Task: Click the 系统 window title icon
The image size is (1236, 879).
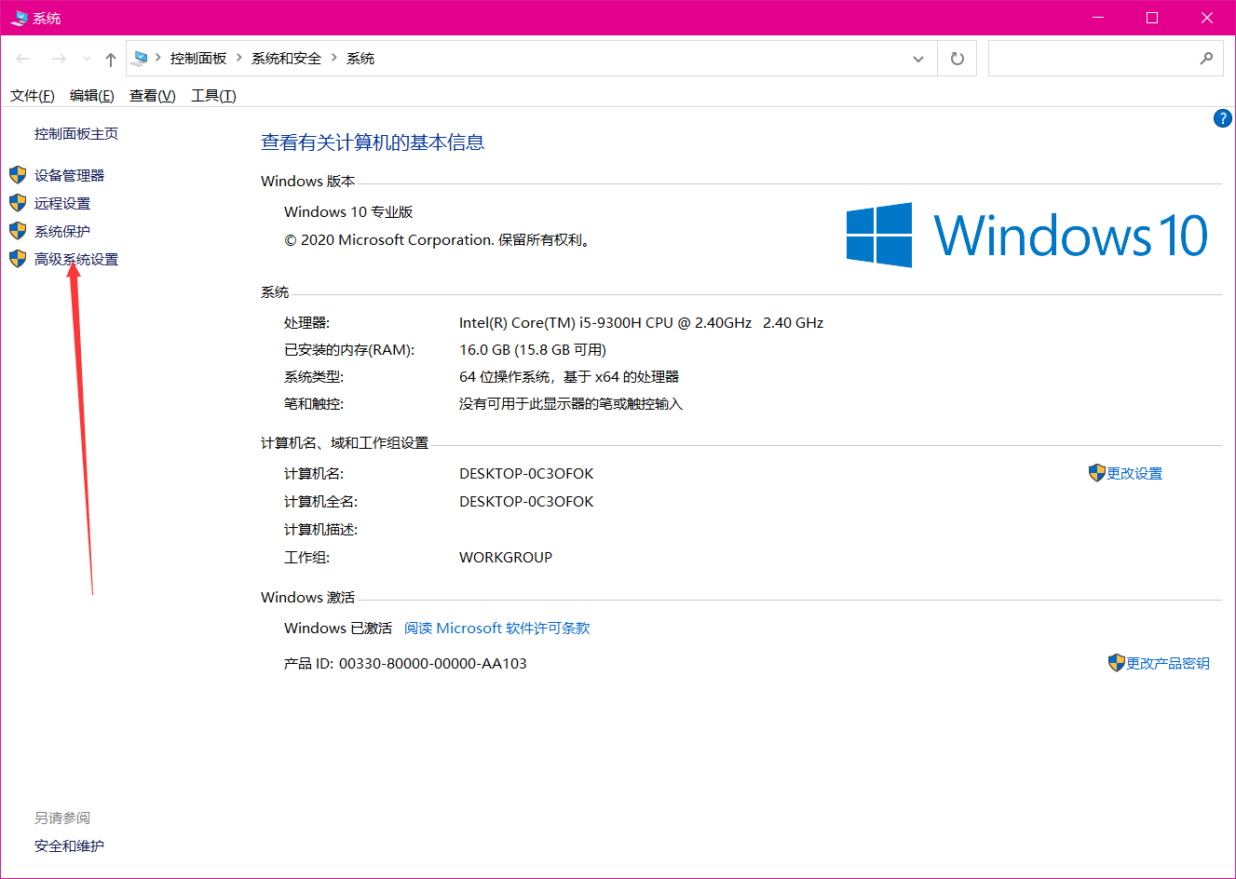Action: point(19,18)
